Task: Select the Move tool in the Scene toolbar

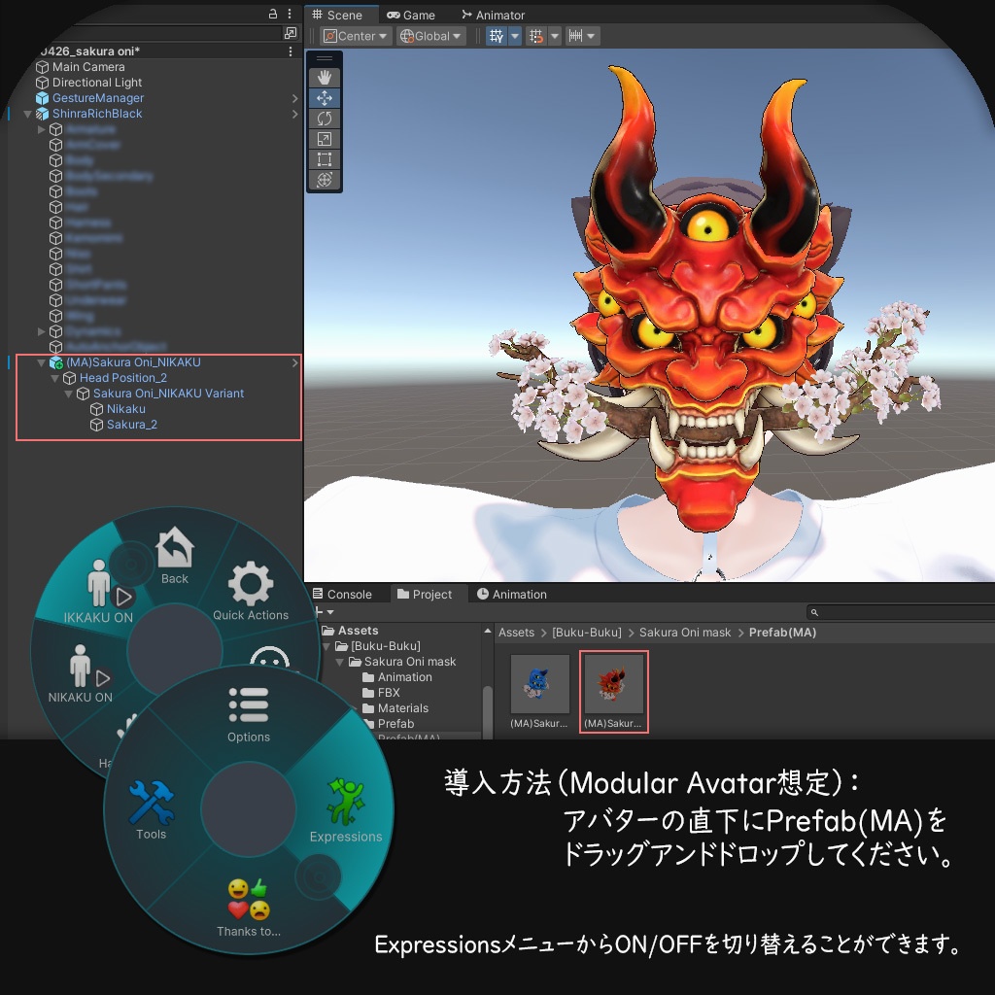Action: 324,97
